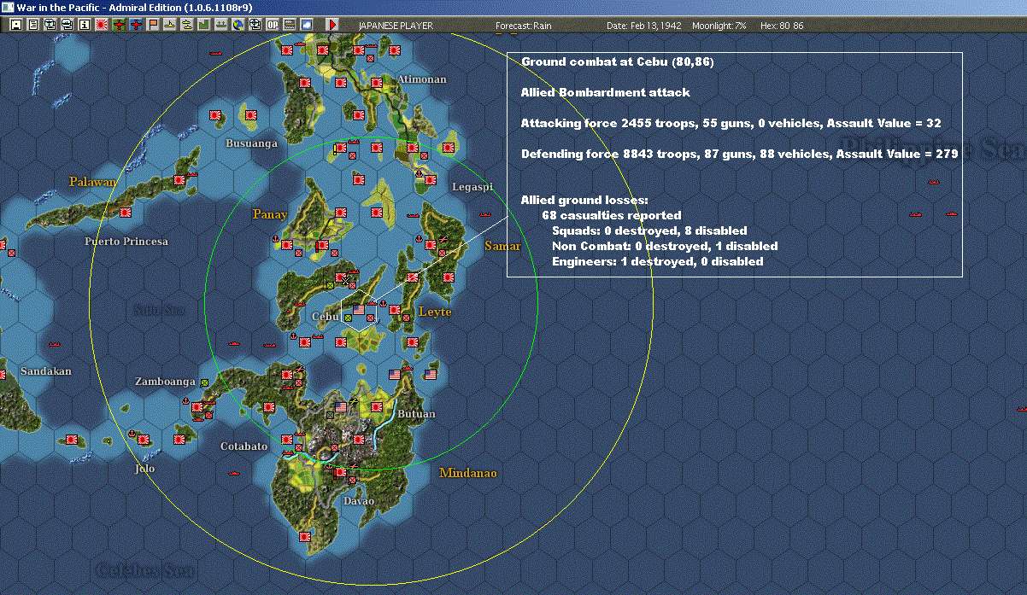Viewport: 1027px width, 595px height.
Task: Click the "Date: Feb 13, 1942" entry
Action: (x=643, y=26)
